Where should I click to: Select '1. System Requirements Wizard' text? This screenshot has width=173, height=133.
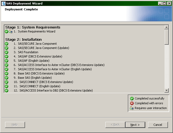click(34, 31)
